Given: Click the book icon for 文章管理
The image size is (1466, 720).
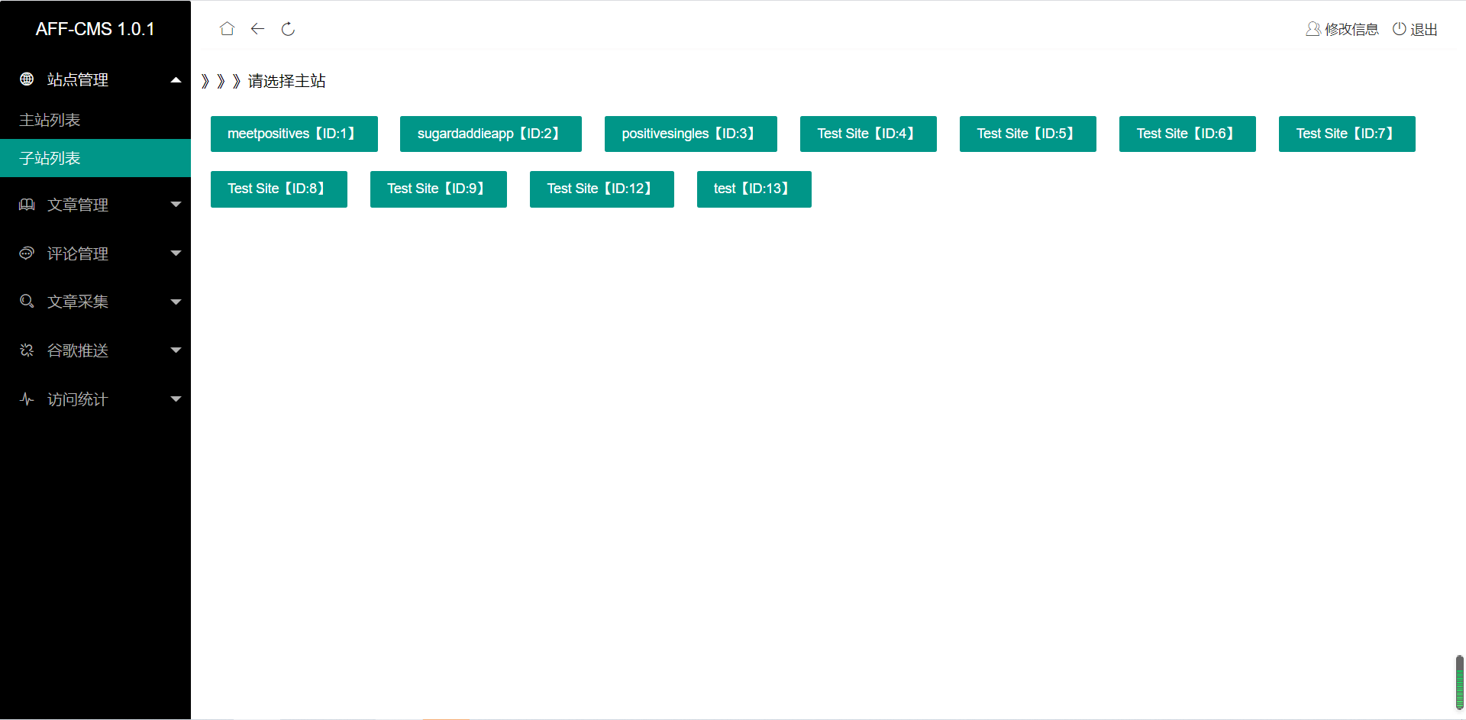Looking at the screenshot, I should click(27, 204).
